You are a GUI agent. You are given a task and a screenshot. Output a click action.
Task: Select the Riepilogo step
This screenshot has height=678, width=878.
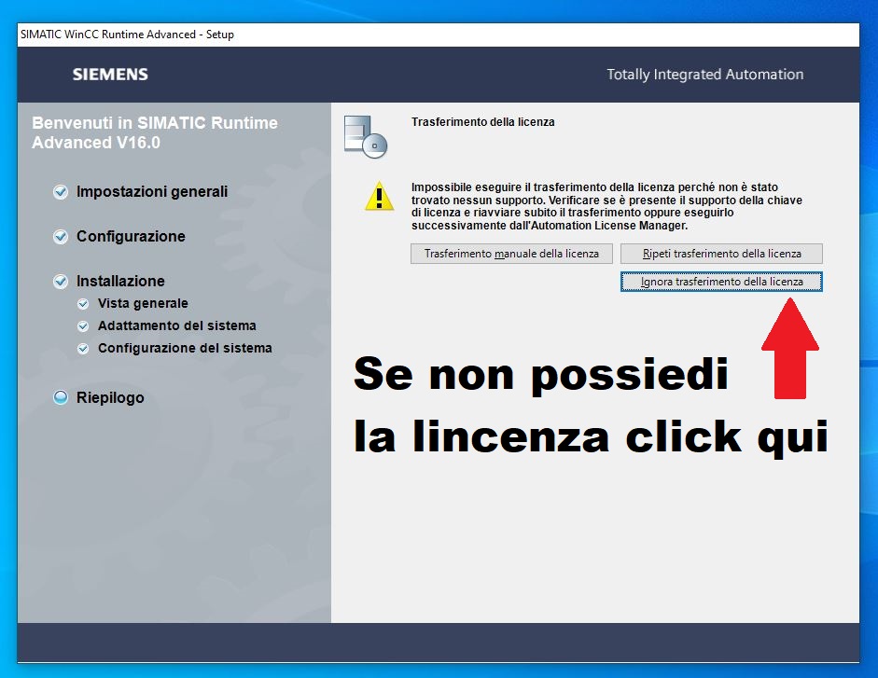[110, 397]
